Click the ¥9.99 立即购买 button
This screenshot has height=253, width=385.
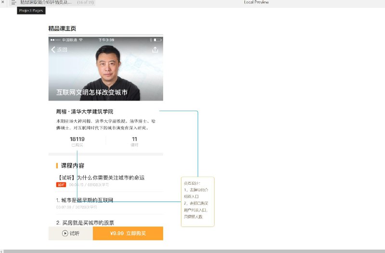(128, 233)
